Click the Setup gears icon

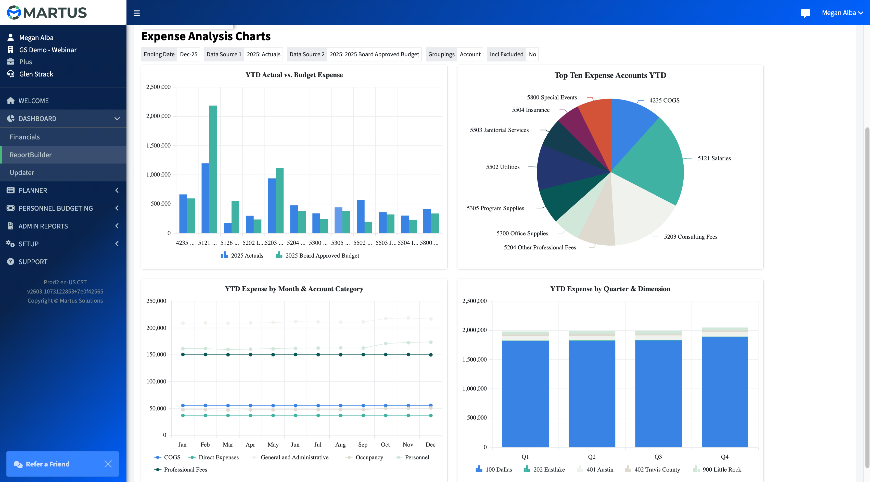click(10, 244)
